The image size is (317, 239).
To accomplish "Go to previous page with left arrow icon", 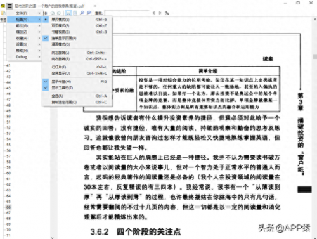I will (x=53, y=13).
